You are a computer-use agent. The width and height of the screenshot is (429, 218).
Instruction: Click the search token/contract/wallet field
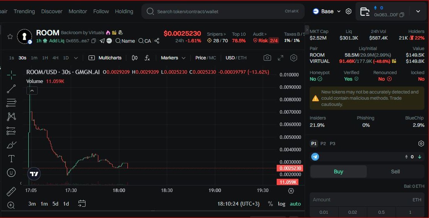[223, 12]
